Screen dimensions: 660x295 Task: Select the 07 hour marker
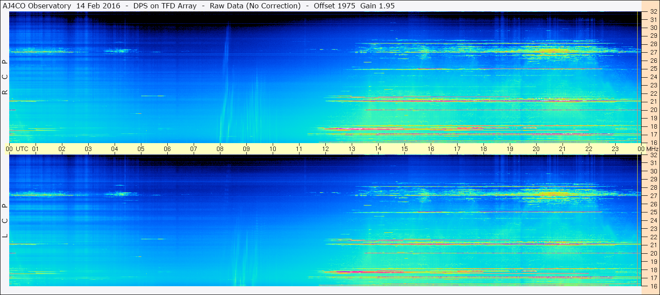click(194, 149)
